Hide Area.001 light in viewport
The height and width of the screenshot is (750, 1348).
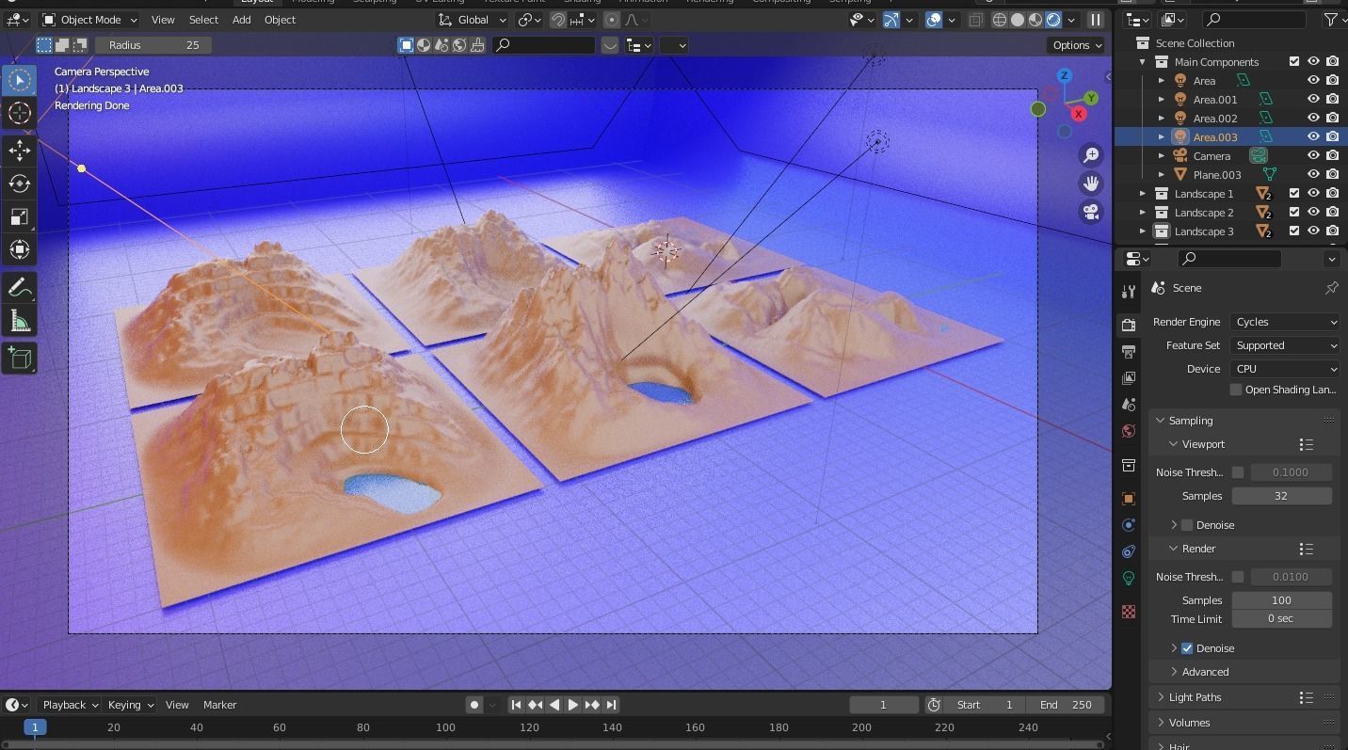click(x=1313, y=100)
